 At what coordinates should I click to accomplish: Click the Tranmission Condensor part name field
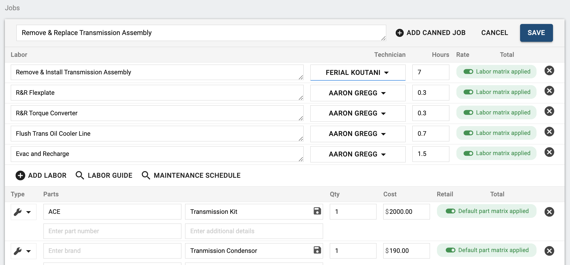point(254,251)
